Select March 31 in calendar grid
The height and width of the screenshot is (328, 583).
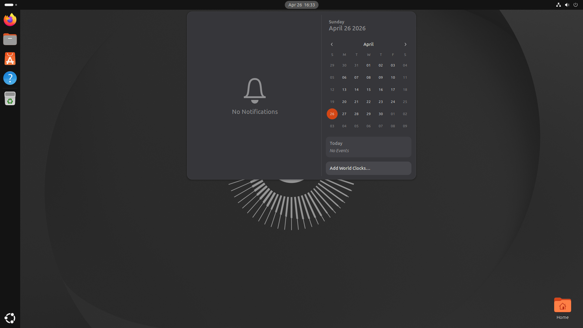pyautogui.click(x=356, y=65)
